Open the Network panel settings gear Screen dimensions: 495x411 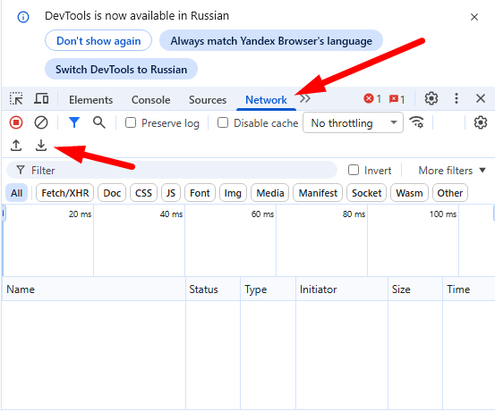[480, 122]
